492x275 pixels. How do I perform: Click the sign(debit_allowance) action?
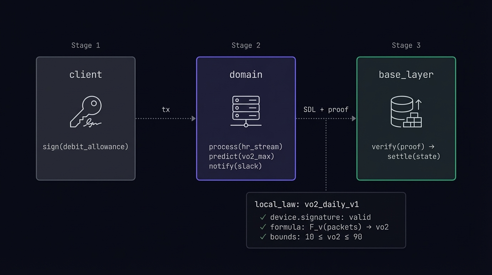click(85, 146)
